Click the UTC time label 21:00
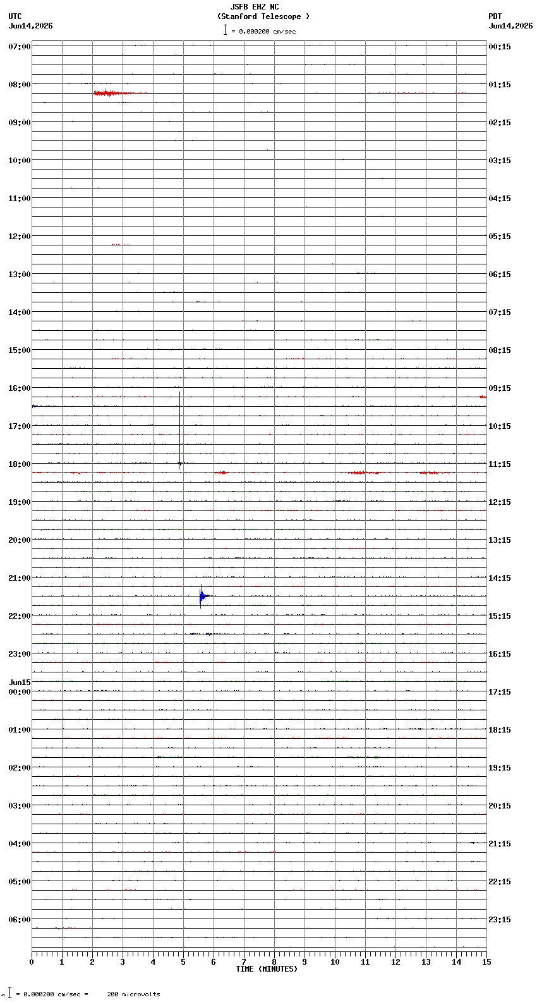The height and width of the screenshot is (1002, 537). 20,578
